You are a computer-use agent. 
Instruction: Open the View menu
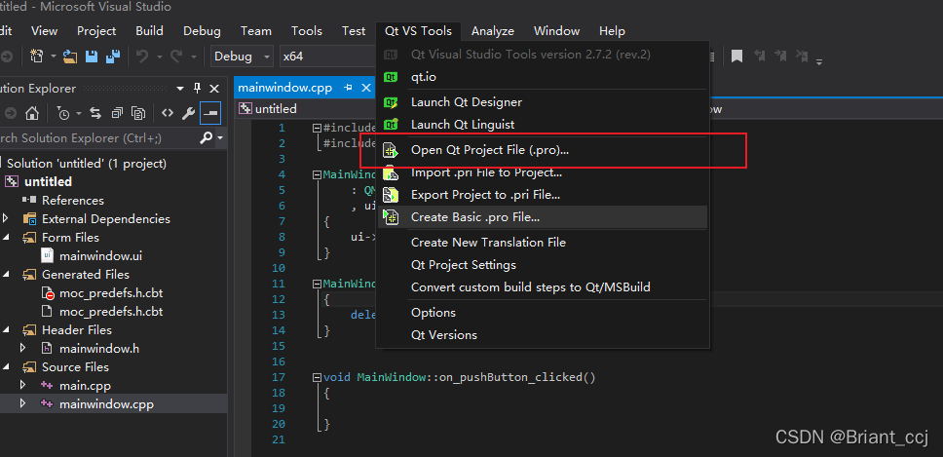click(x=45, y=30)
